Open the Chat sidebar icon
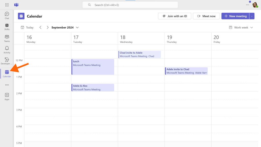The height and width of the screenshot is (147, 261). 7,16
